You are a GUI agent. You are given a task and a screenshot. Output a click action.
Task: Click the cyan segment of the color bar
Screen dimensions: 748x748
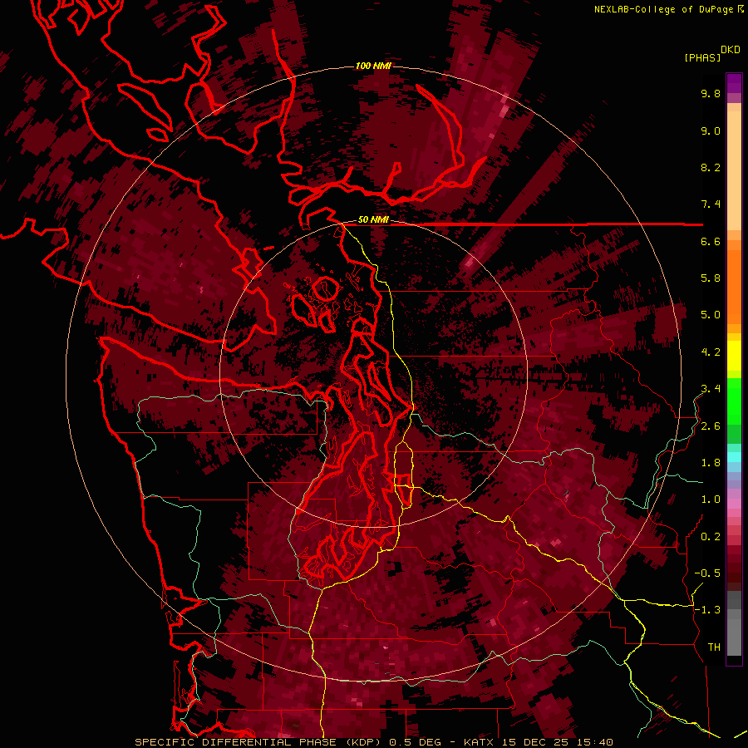(x=734, y=457)
